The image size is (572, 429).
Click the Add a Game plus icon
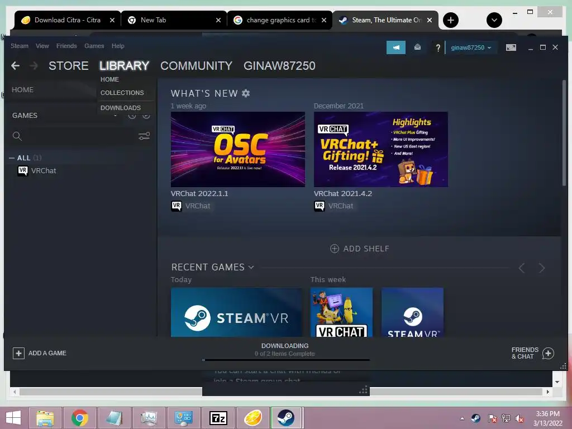[x=18, y=353]
